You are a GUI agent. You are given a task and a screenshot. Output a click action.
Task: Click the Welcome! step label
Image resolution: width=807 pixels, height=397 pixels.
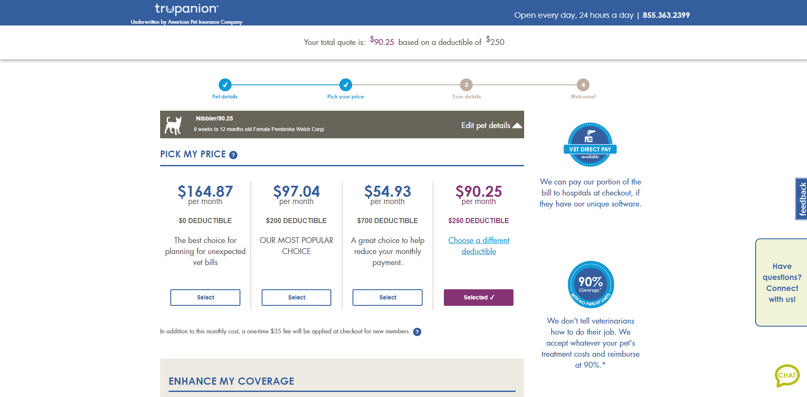[x=583, y=96]
